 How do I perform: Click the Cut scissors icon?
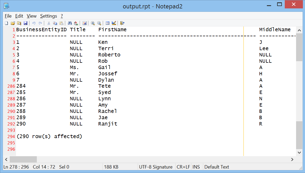pyautogui.click(x=49, y=23)
